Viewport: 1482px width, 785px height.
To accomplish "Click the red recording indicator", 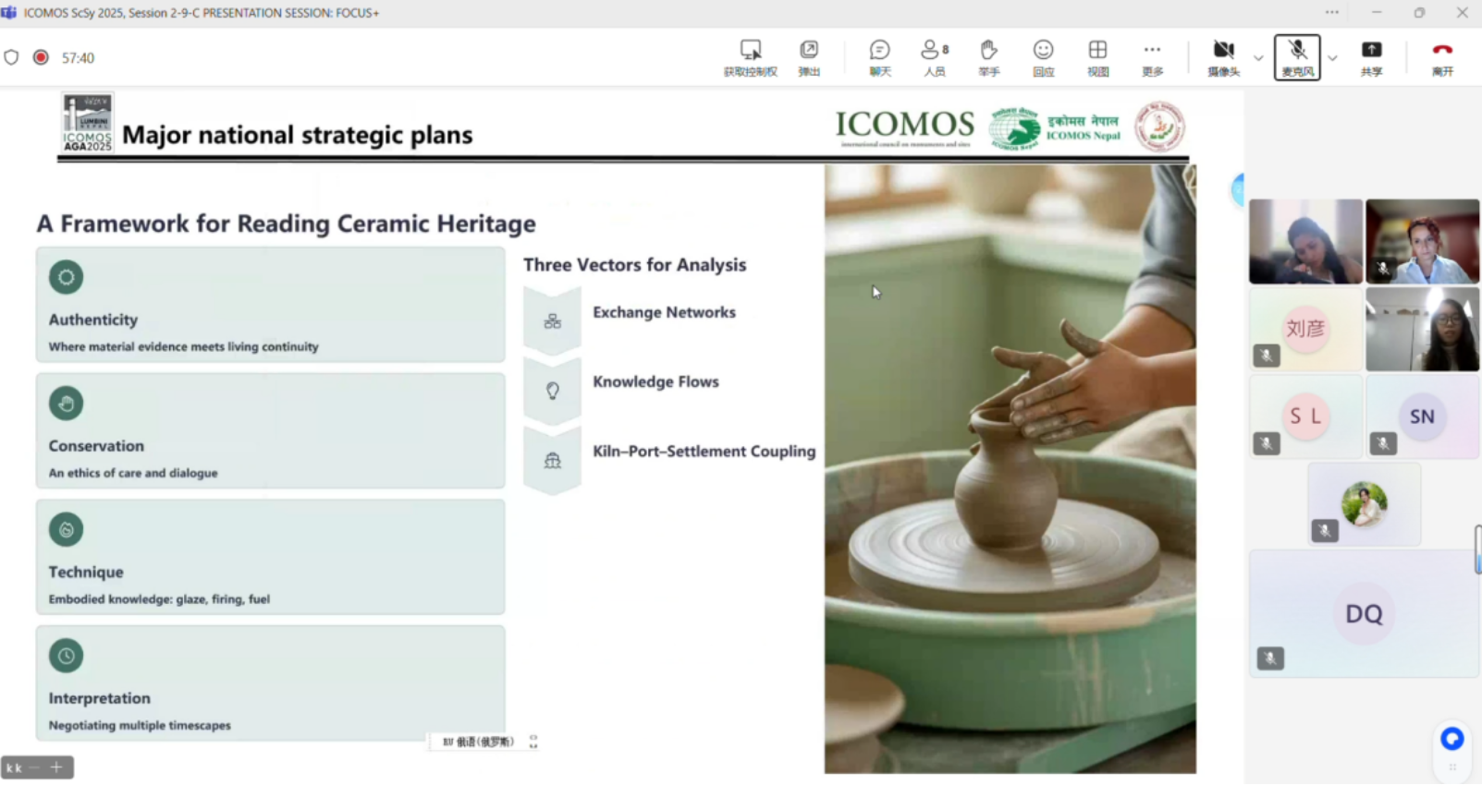I will (x=41, y=57).
